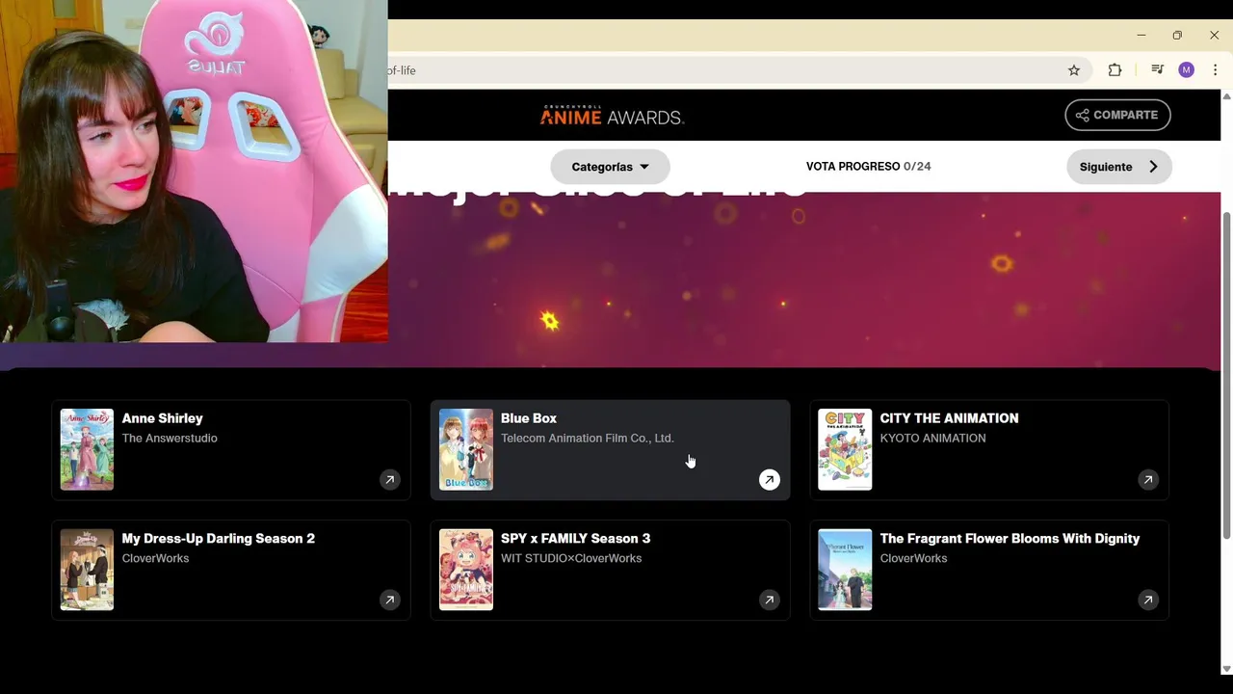Click the My Dress-Up Darling poster thumbnail

click(x=87, y=570)
